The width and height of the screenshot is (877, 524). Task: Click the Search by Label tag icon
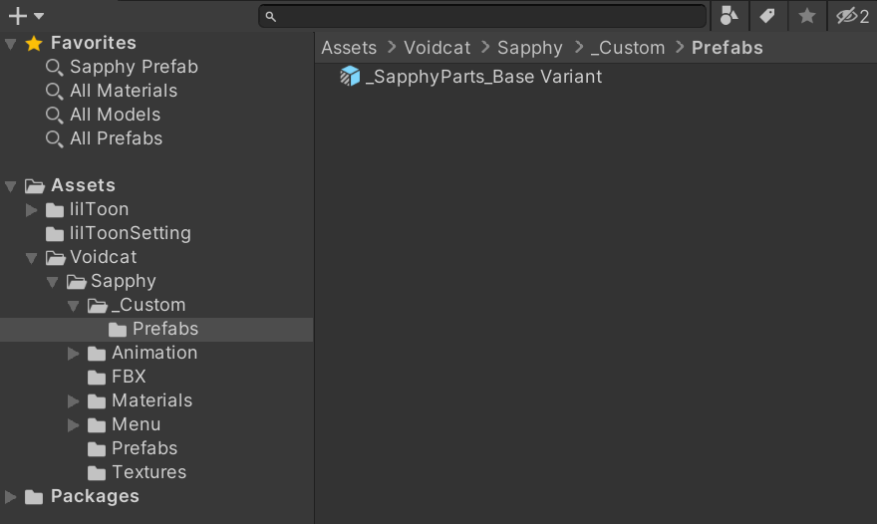[766, 16]
